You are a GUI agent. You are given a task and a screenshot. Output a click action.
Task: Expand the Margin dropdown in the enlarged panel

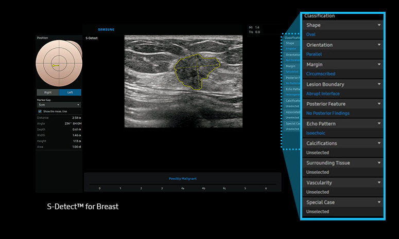tap(343, 65)
